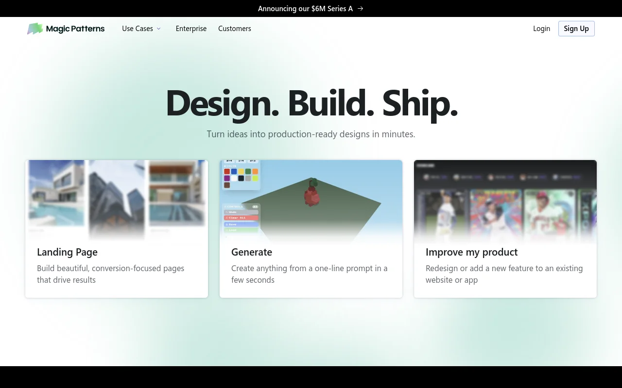Go to the Enterprise page

click(191, 29)
